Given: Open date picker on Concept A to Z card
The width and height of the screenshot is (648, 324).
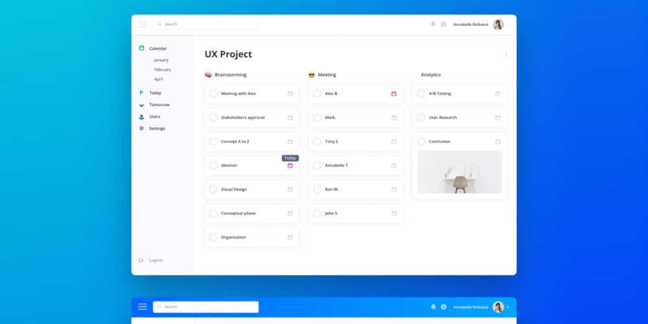Looking at the screenshot, I should pyautogui.click(x=290, y=142).
